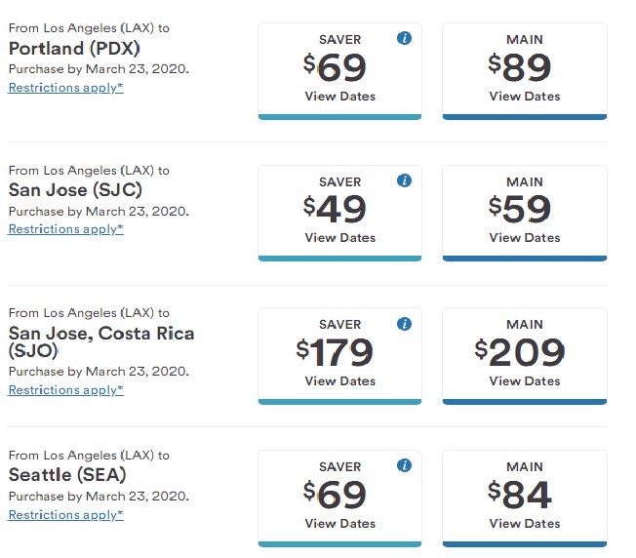Image resolution: width=636 pixels, height=558 pixels.
Task: Pick the $209 Main fare to Costa Rica
Action: (525, 356)
